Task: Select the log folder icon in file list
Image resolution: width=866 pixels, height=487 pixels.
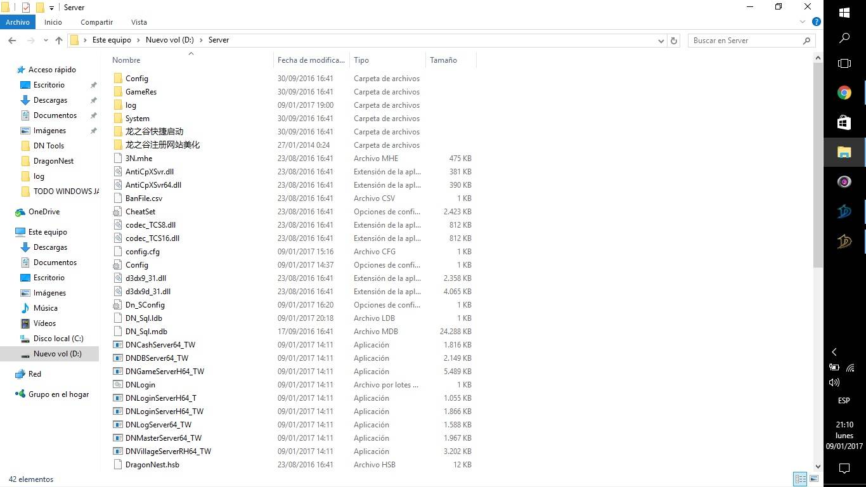Action: pyautogui.click(x=118, y=105)
